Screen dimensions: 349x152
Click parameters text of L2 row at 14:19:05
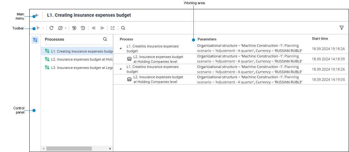pyautogui.click(x=249, y=79)
